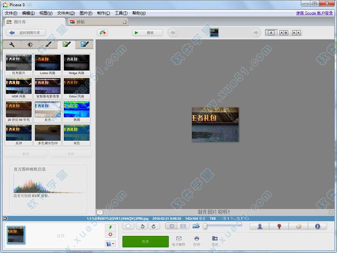Open the blue brush effects tab
Screen dimensions: 337x253
tap(85, 45)
